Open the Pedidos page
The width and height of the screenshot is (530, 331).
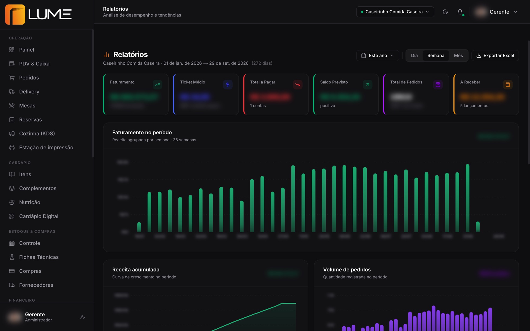(29, 78)
